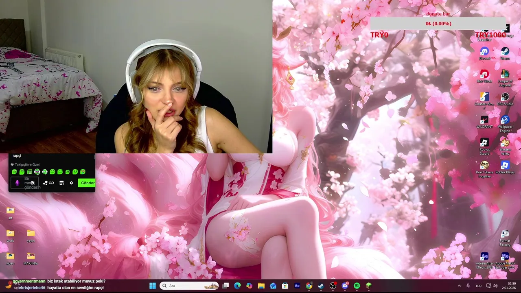Select the yayın folder on desktop

tap(31, 236)
